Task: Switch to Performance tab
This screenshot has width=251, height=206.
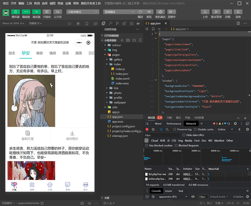Action: tap(174, 124)
